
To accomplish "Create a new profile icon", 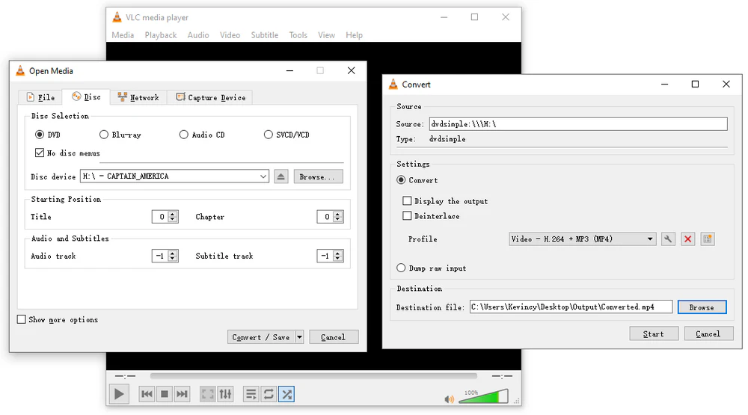I will tap(708, 239).
